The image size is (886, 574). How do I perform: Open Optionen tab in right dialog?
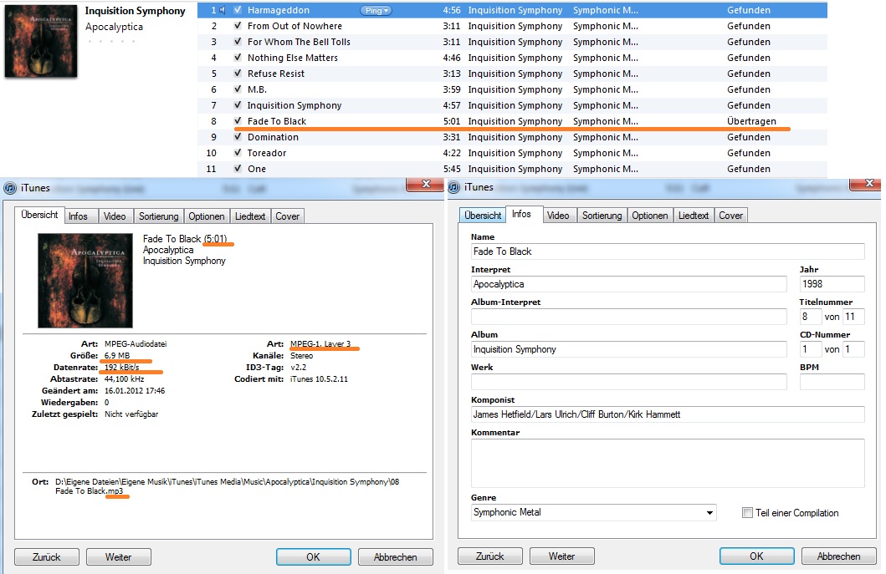click(650, 216)
